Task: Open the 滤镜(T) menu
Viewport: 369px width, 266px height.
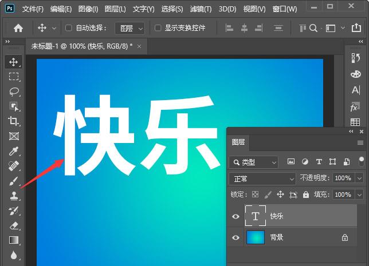Action: (x=201, y=9)
